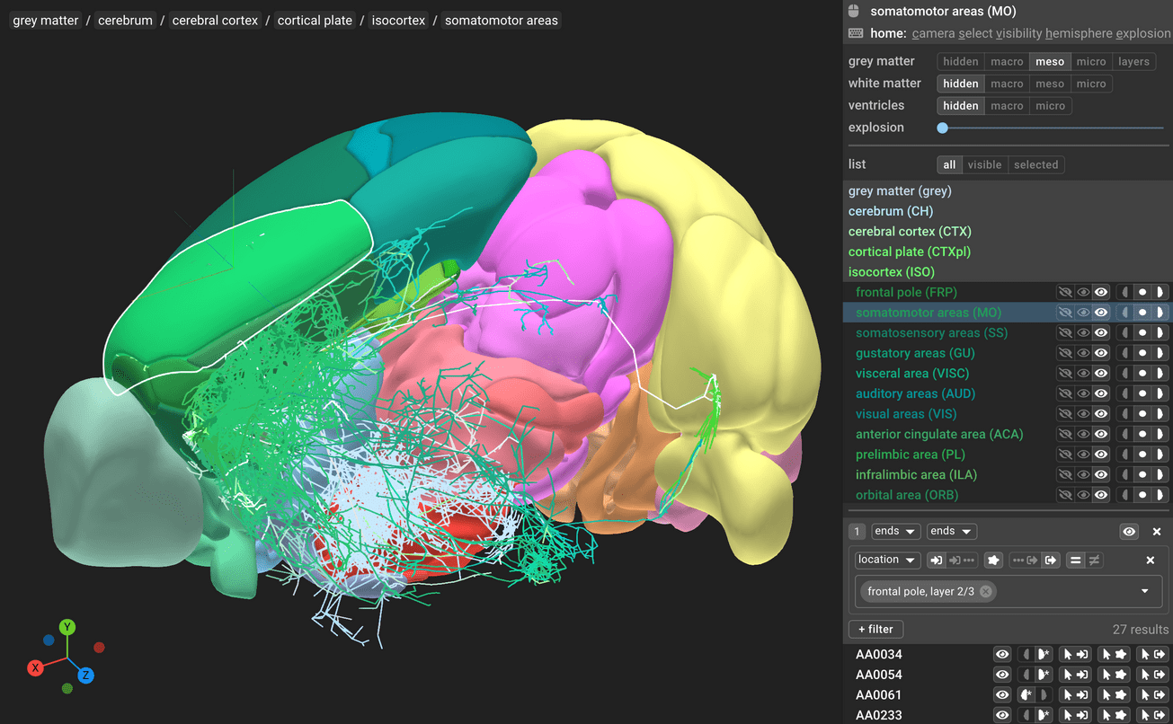Screen dimensions: 1173x724
Task: Open the first ends dropdown in the filter bar
Action: coord(895,531)
